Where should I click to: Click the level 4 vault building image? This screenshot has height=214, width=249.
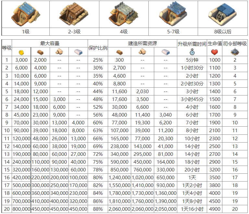click(x=123, y=14)
